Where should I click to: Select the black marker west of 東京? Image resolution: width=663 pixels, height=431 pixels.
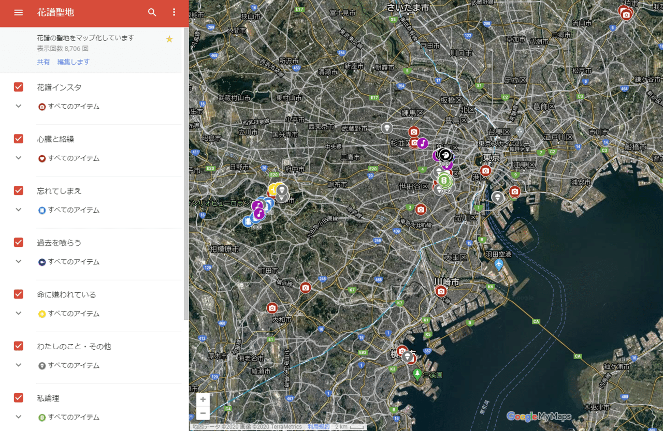(444, 154)
